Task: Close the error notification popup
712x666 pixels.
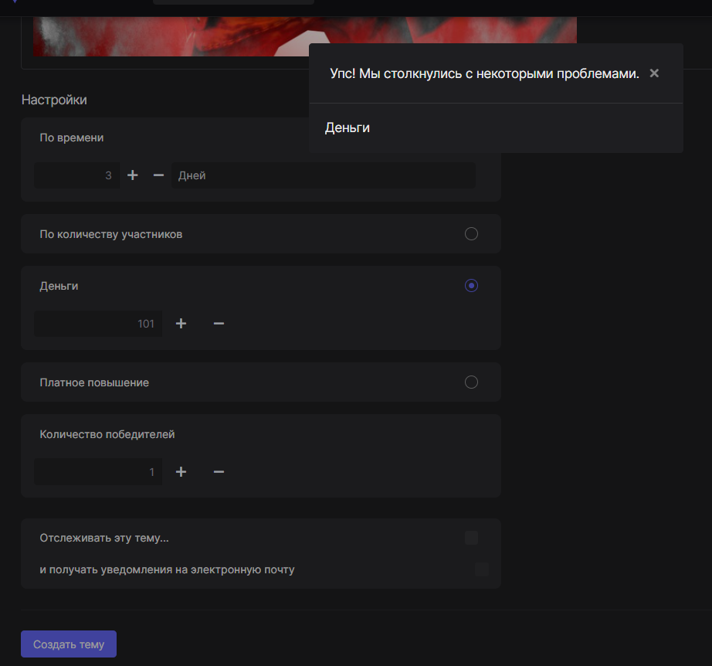Action: (654, 73)
